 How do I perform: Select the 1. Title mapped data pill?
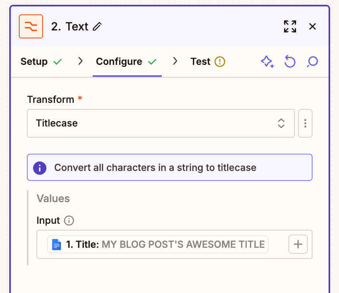pyautogui.click(x=158, y=245)
